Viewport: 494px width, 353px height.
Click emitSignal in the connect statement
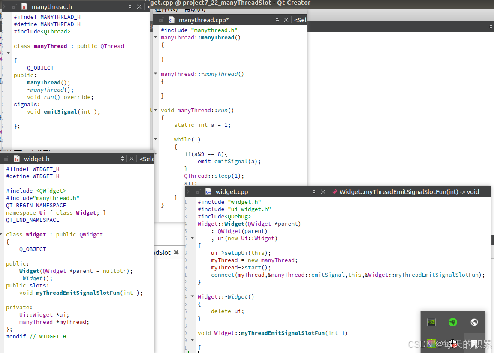pyautogui.click(x=327, y=275)
